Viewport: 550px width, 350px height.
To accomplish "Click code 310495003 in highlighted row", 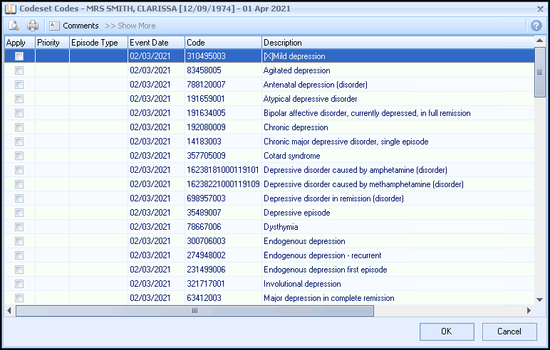I will pos(206,56).
